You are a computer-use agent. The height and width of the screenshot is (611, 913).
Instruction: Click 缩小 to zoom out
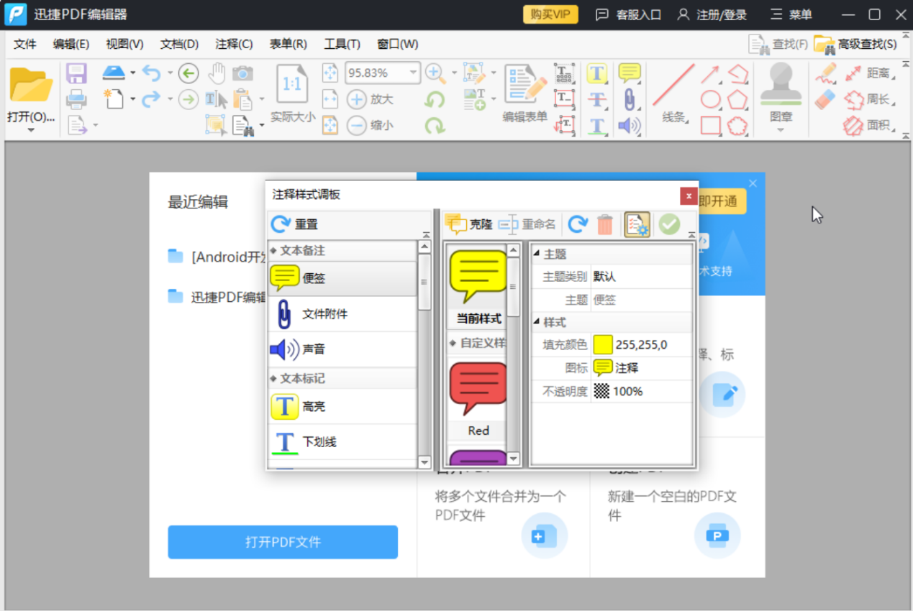pos(370,125)
